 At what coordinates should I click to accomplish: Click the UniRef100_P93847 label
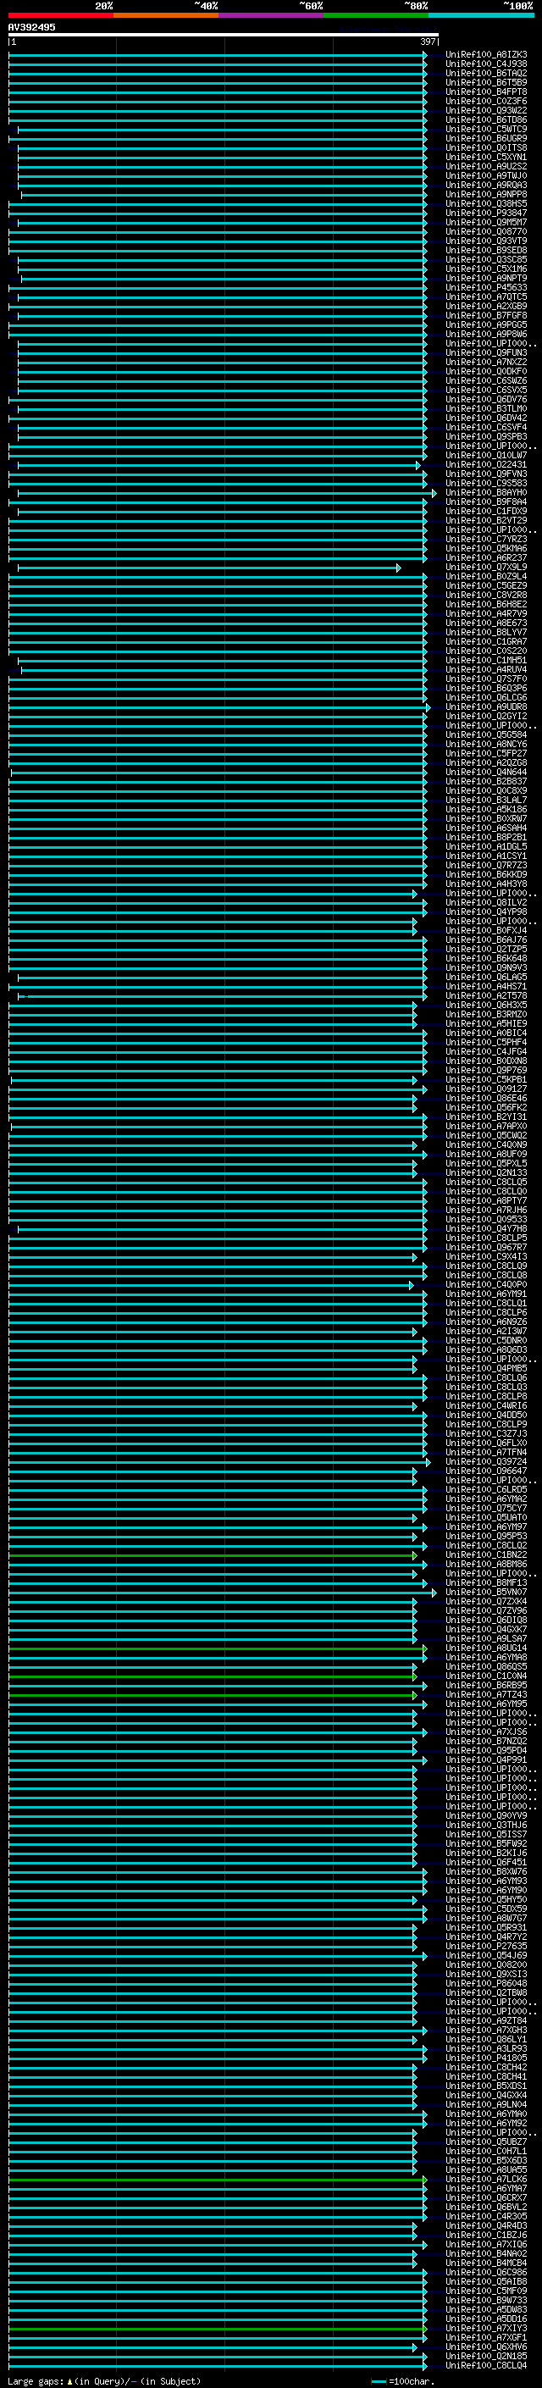coord(486,213)
